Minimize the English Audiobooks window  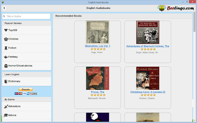(183, 2)
